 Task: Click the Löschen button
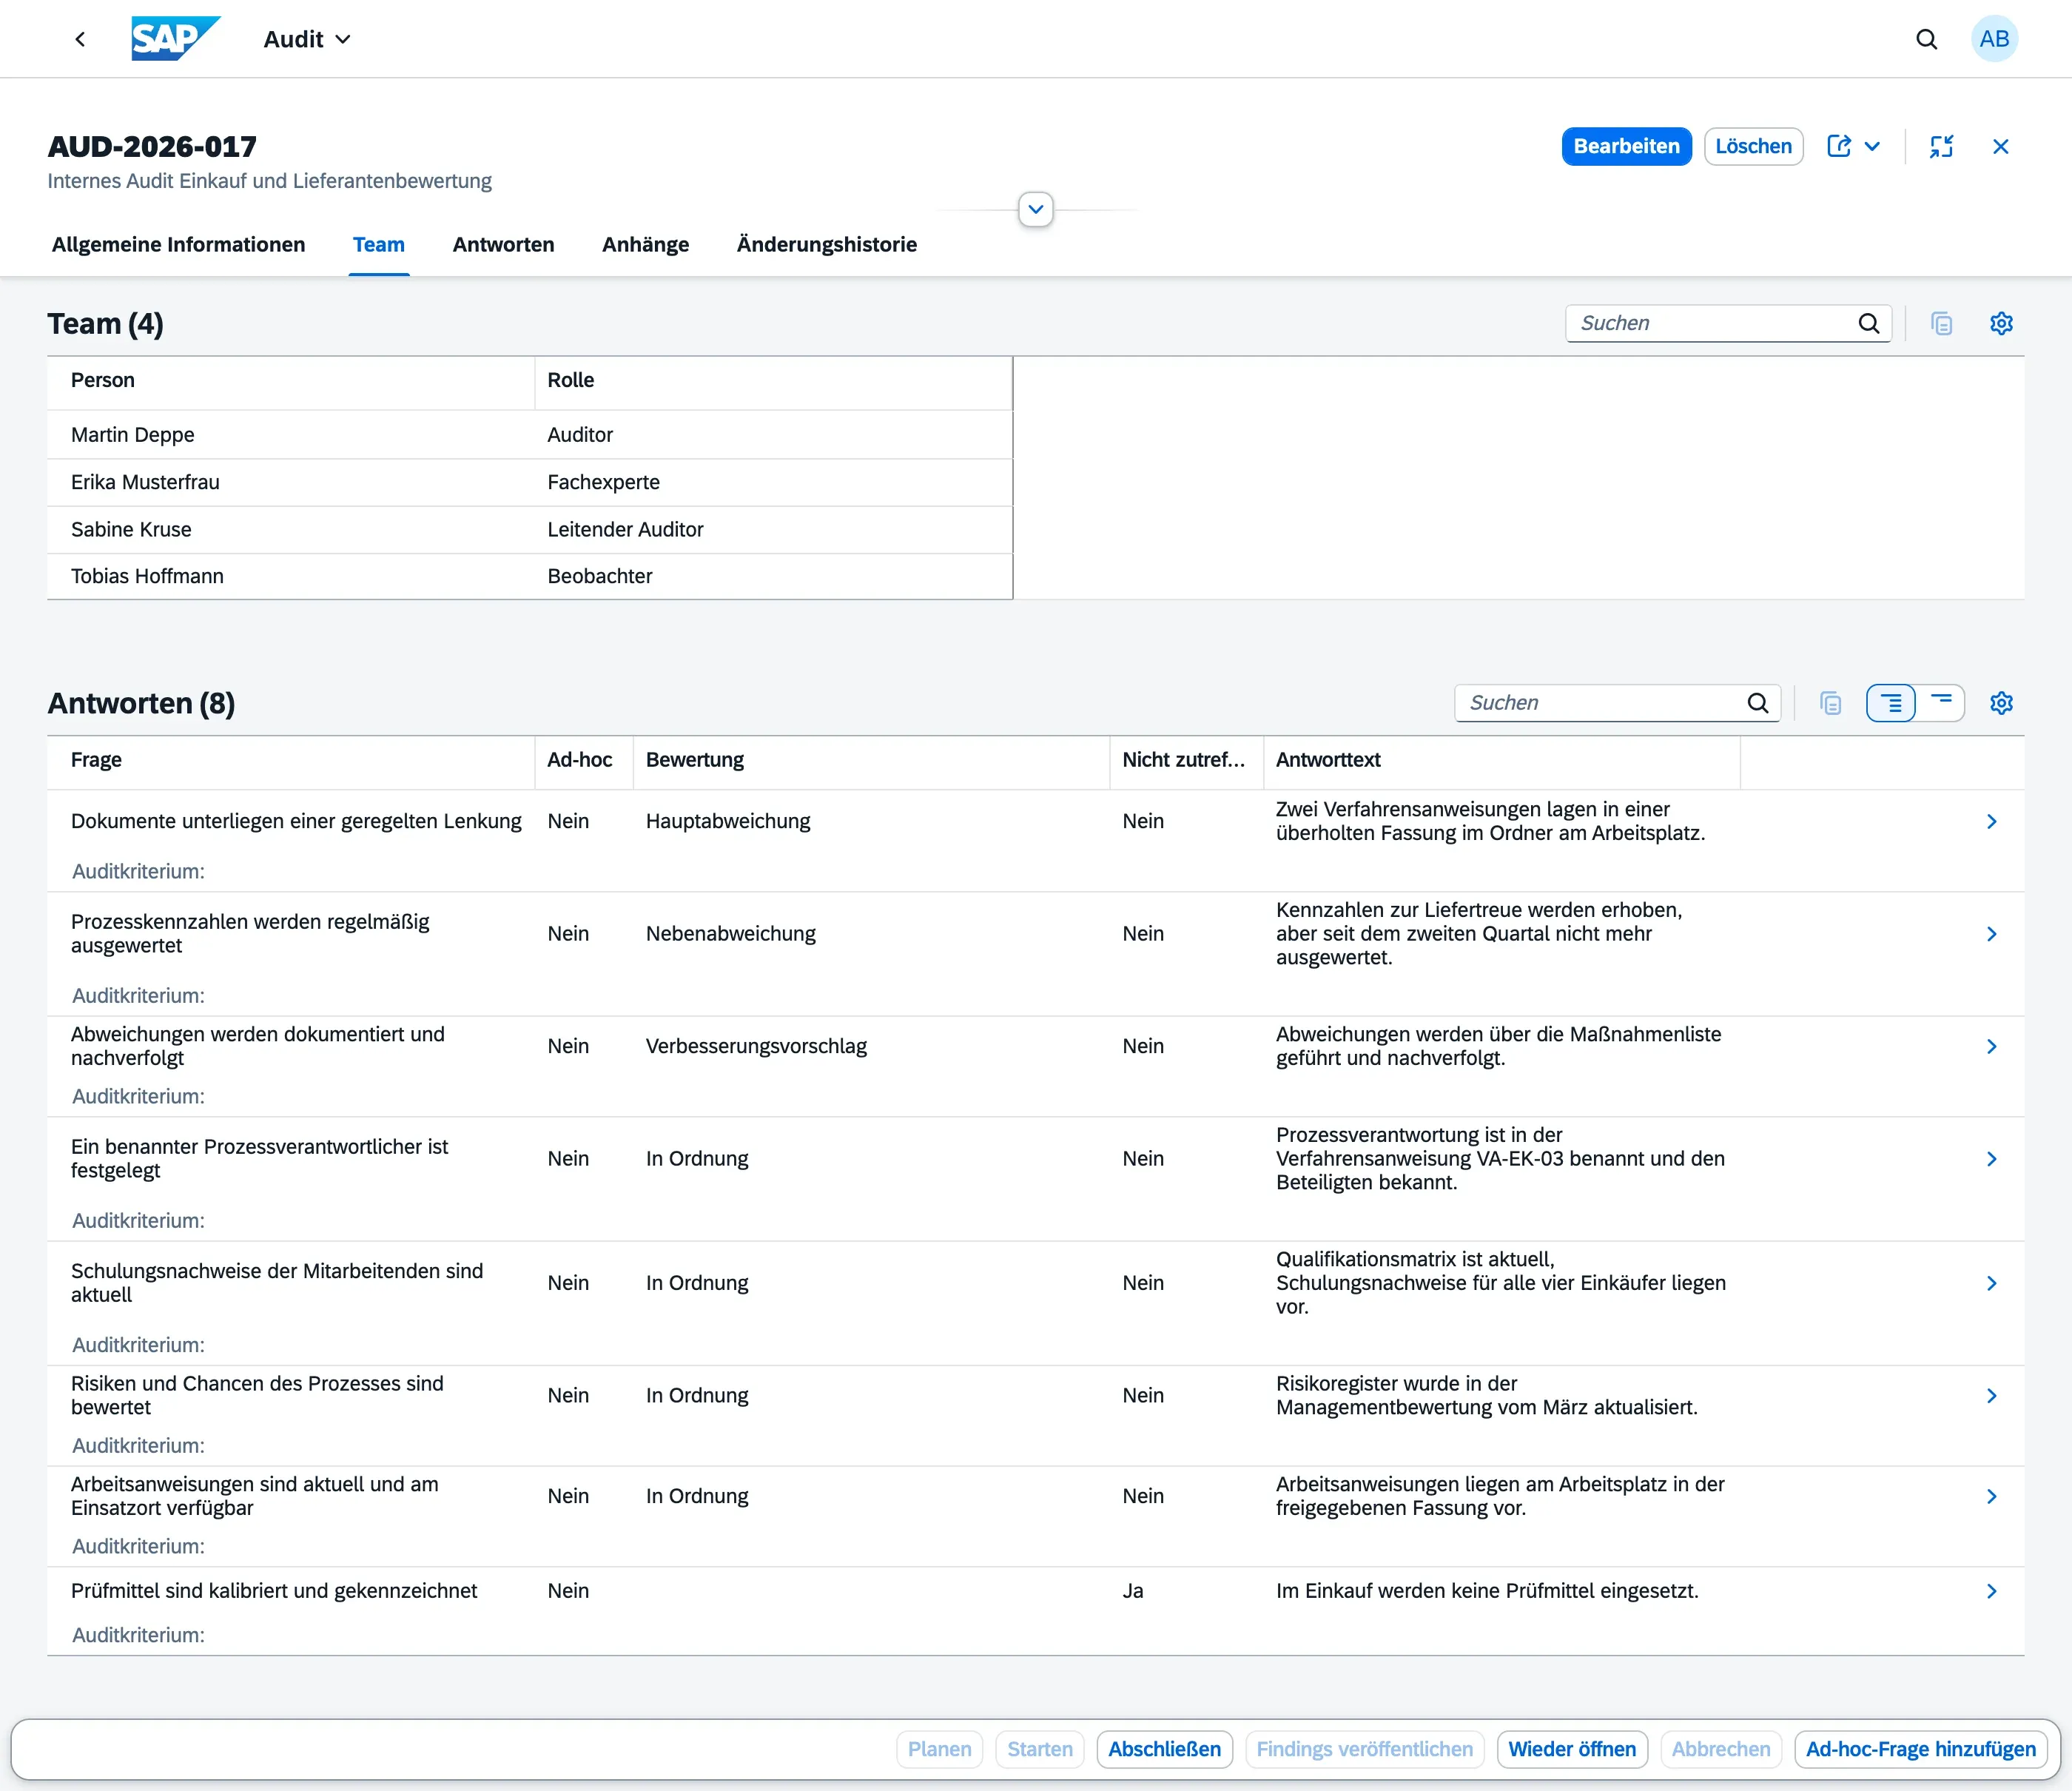[1753, 146]
